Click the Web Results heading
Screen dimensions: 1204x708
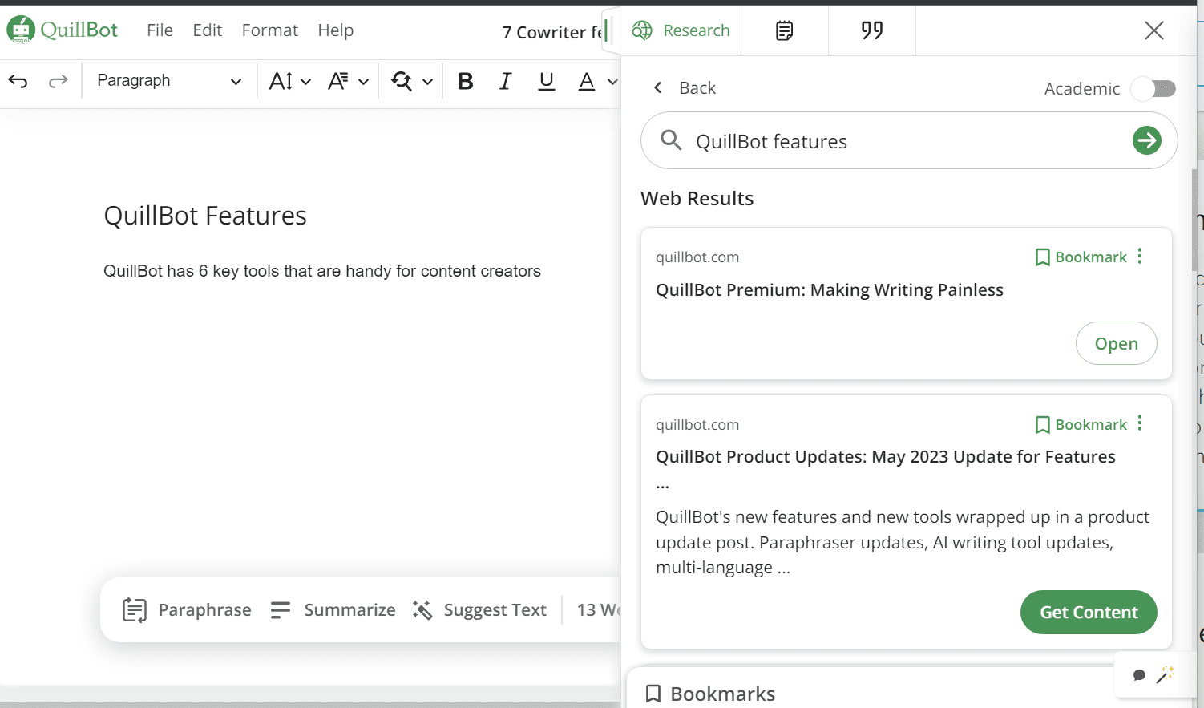coord(697,199)
